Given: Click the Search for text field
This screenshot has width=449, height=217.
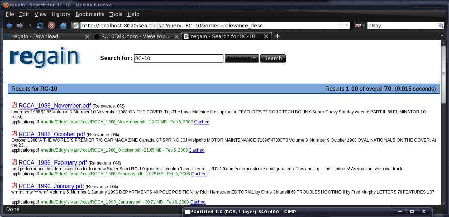Looking at the screenshot, I should pos(178,58).
